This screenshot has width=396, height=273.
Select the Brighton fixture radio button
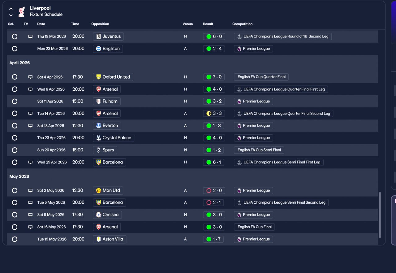point(15,49)
